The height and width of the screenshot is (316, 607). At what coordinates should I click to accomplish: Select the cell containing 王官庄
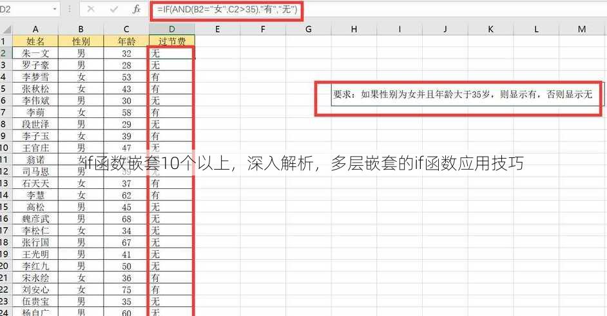coord(35,148)
